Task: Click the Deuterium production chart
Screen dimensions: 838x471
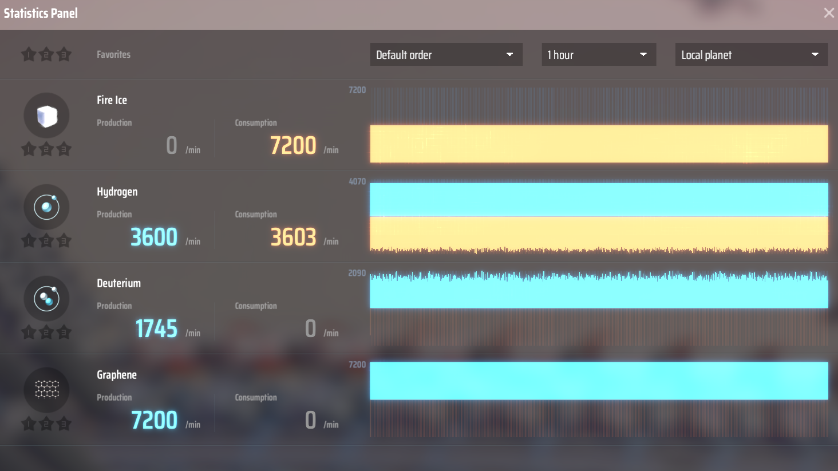Action: [599, 291]
